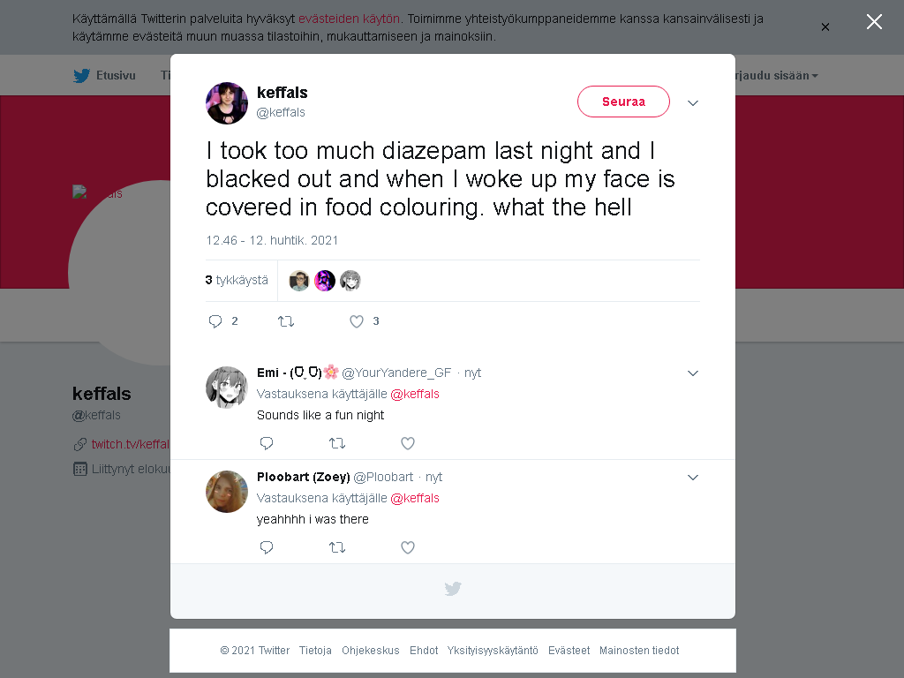Viewport: 904px width, 678px height.
Task: Retweet the keffals diazepam tweet
Action: (286, 321)
